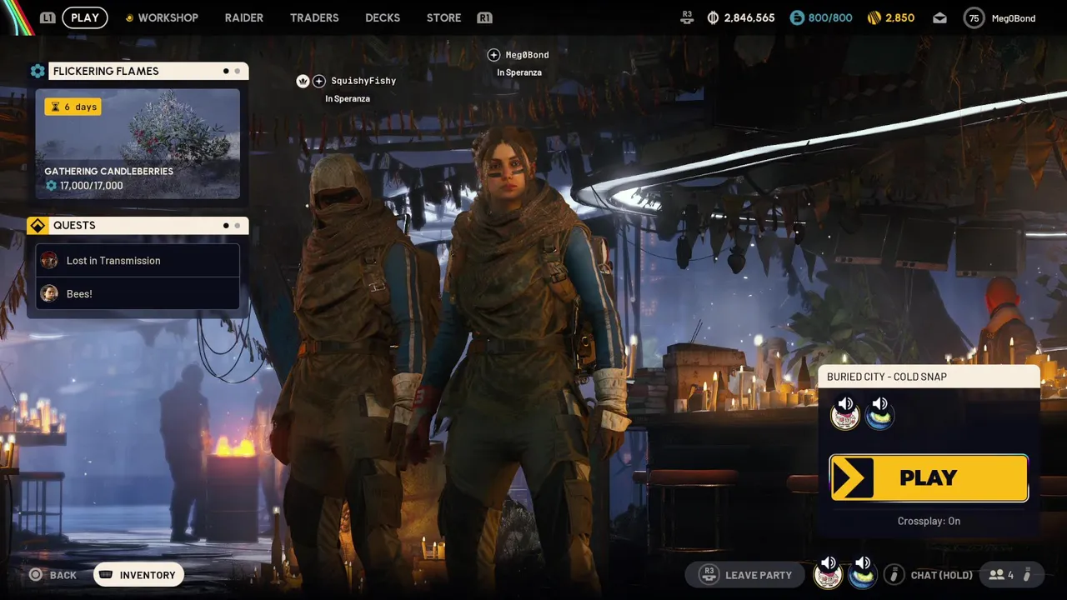
Task: Open the BURIED CITY - COLD SNAP map header
Action: point(929,377)
